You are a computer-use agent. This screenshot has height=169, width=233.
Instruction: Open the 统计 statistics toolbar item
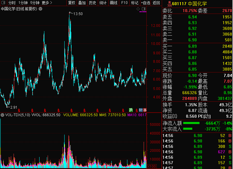[103, 3]
